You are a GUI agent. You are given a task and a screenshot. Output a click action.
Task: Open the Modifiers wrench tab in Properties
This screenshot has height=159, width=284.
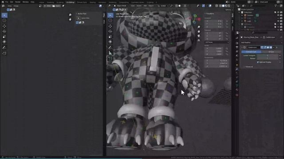[x=237, y=69]
